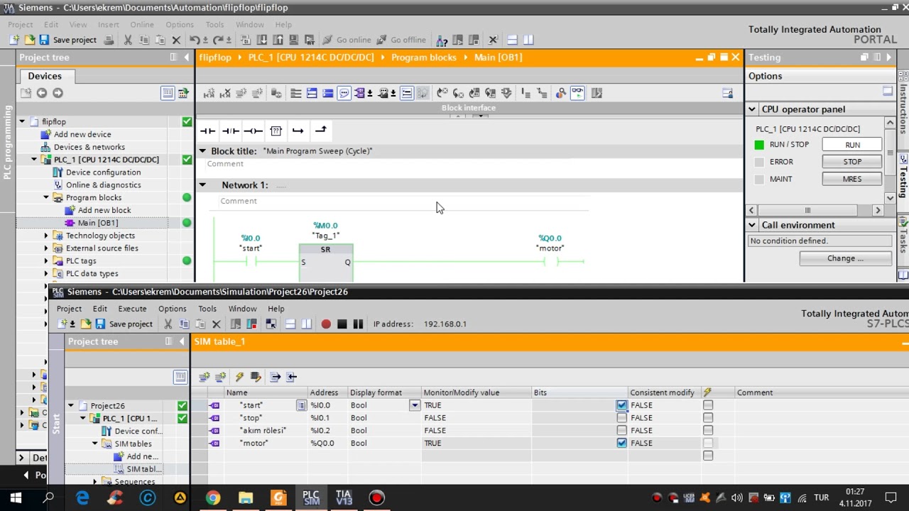Collapse the Program blocks folder
Image resolution: width=909 pixels, height=511 pixels.
(x=46, y=198)
